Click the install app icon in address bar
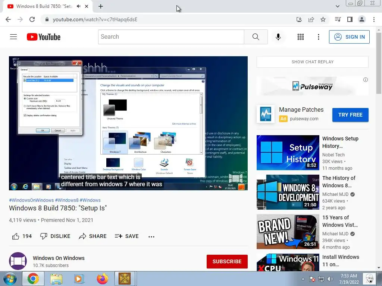The height and width of the screenshot is (286, 382). [299, 19]
